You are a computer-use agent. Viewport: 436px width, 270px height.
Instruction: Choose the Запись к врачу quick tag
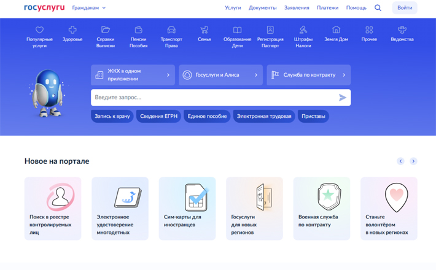[112, 116]
